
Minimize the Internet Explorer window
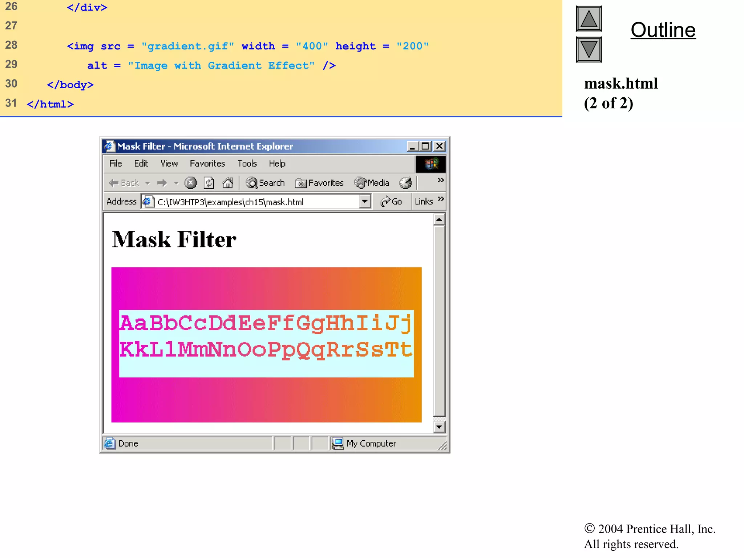point(412,146)
